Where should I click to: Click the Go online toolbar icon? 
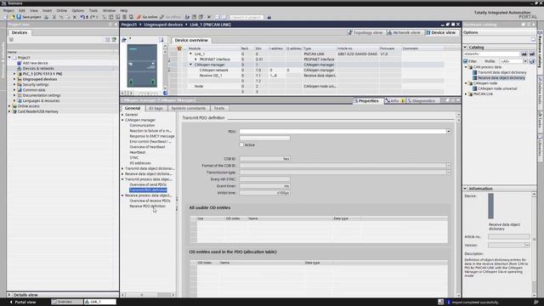pyautogui.click(x=139, y=17)
